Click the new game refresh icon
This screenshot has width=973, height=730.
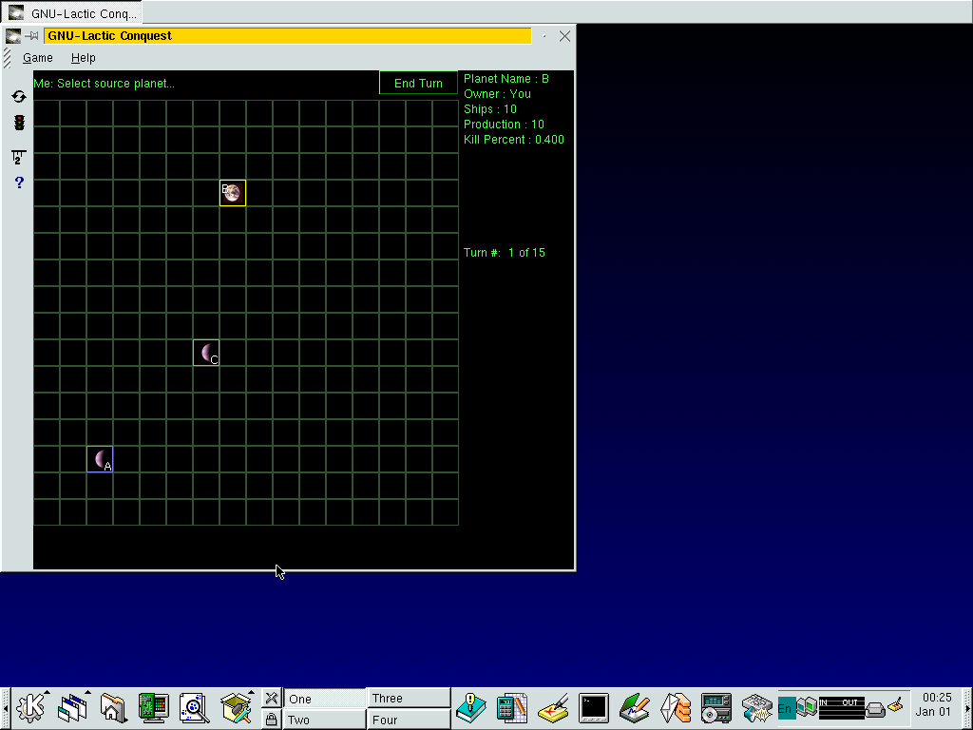click(19, 97)
